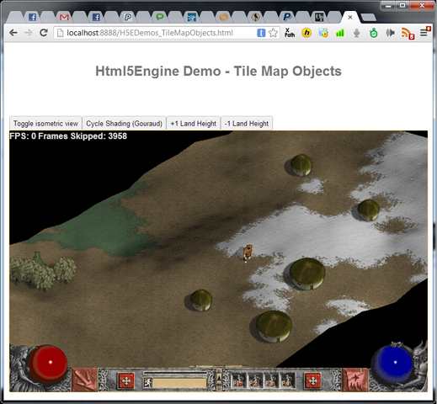
Task: Click Toggle isometric view button
Action: 45,124
